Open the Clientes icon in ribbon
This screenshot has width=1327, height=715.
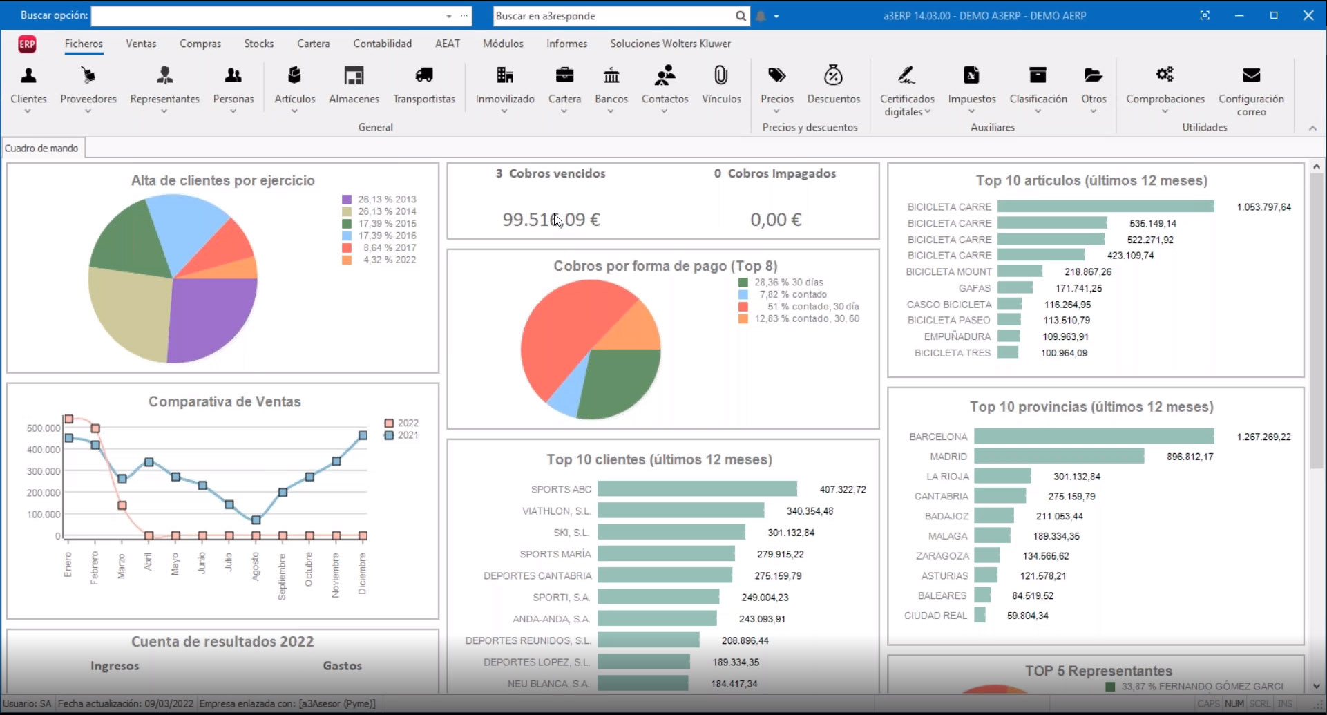pyautogui.click(x=28, y=76)
